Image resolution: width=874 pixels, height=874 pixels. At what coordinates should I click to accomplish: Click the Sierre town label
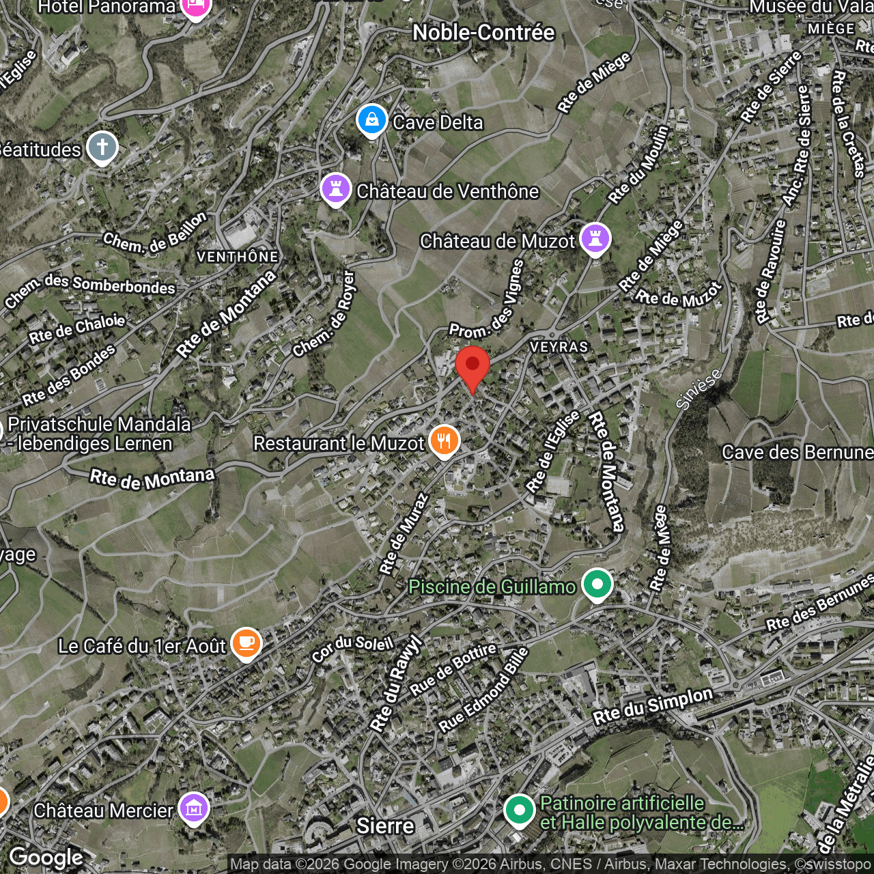click(385, 826)
